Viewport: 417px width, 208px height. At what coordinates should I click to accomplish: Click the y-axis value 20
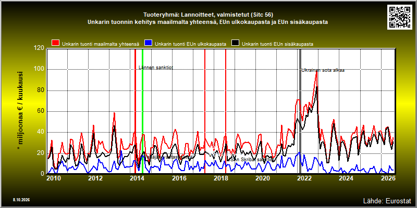pyautogui.click(x=41, y=153)
